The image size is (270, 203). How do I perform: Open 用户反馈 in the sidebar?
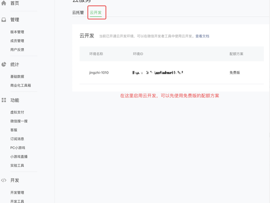[17, 50]
